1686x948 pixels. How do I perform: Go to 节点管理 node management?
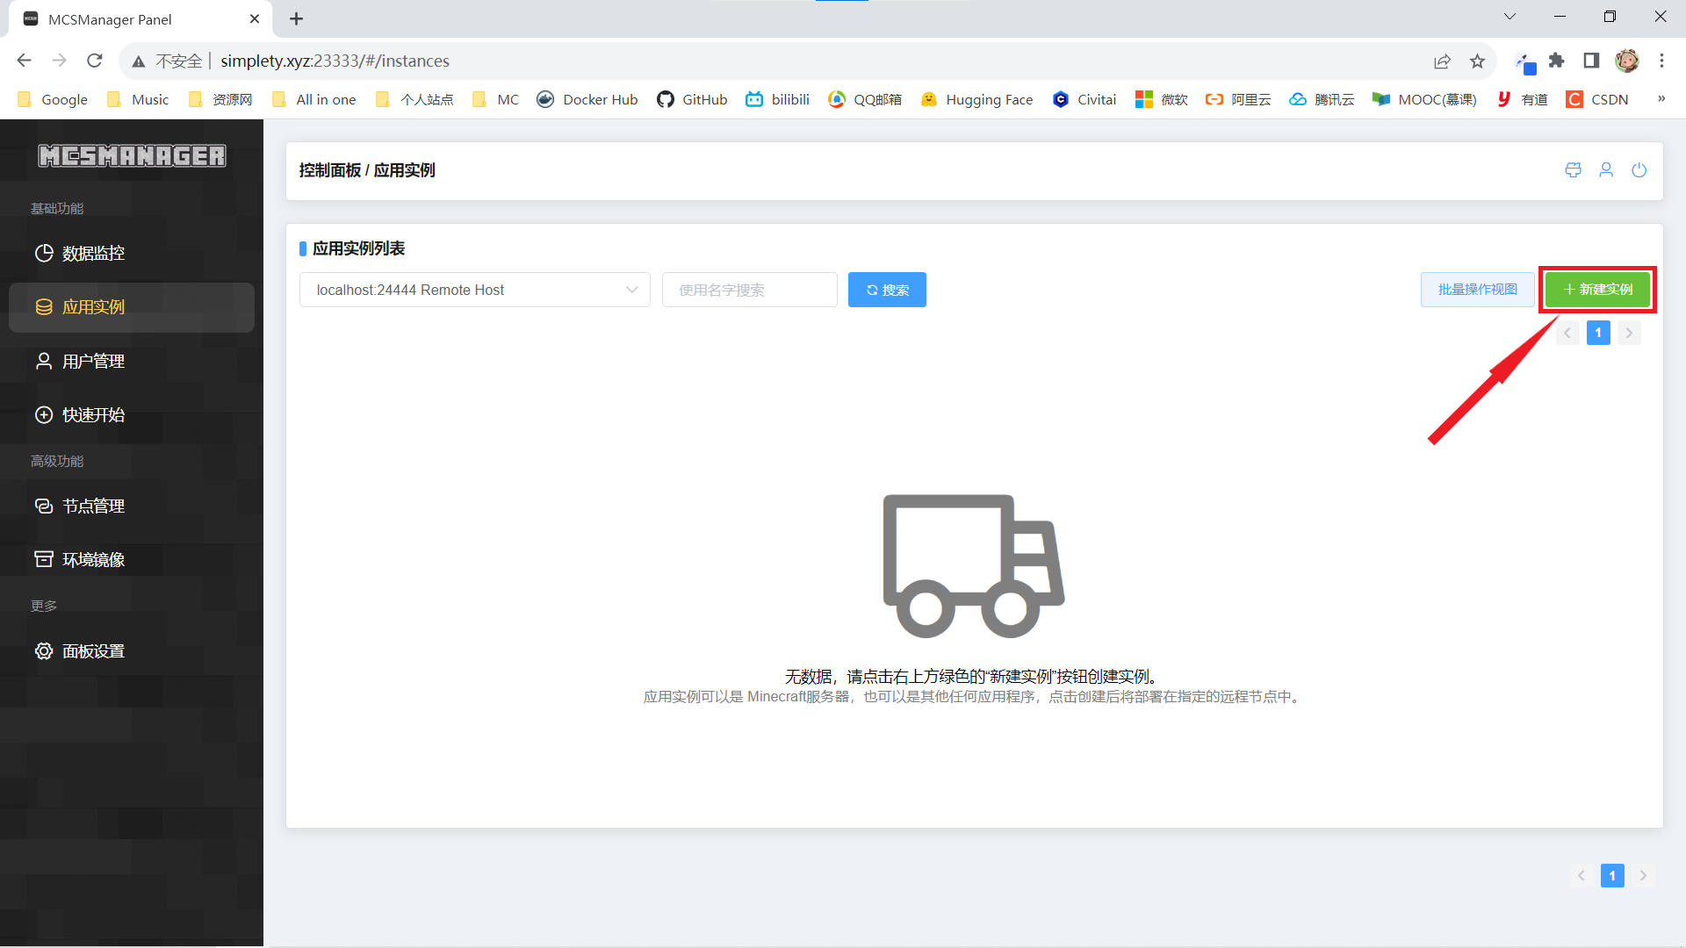point(93,506)
